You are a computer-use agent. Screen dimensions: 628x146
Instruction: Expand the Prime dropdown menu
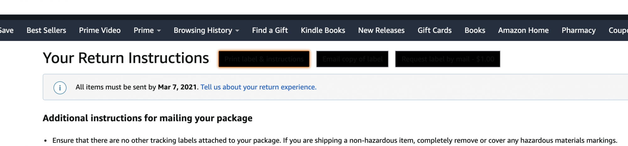click(147, 30)
